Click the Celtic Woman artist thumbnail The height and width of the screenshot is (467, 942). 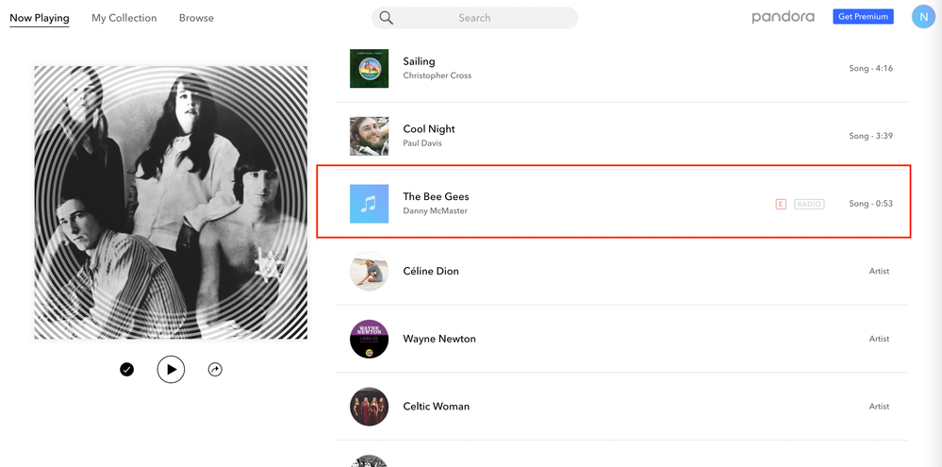(x=369, y=407)
